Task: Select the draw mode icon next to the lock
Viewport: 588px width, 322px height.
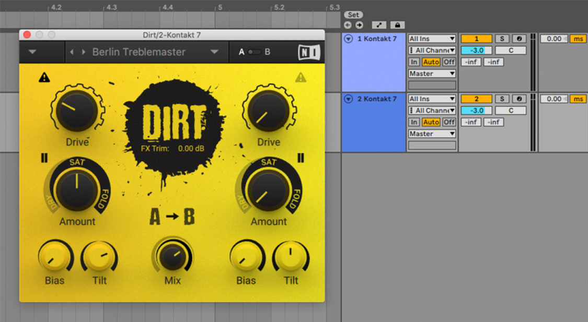Action: tap(378, 25)
